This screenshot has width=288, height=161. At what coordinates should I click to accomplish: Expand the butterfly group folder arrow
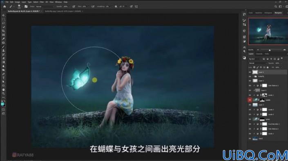pos(253,76)
